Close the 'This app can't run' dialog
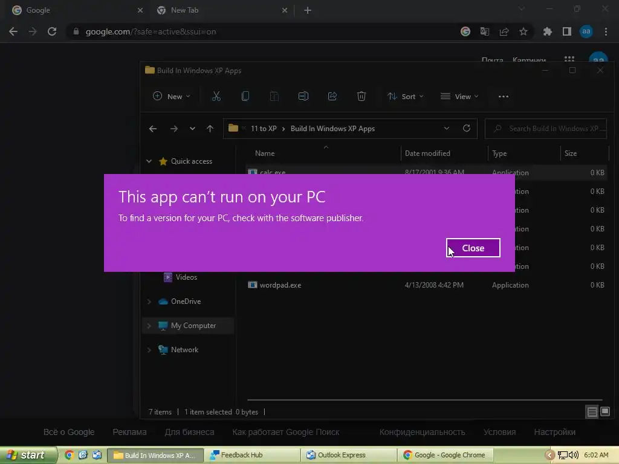 coord(473,248)
